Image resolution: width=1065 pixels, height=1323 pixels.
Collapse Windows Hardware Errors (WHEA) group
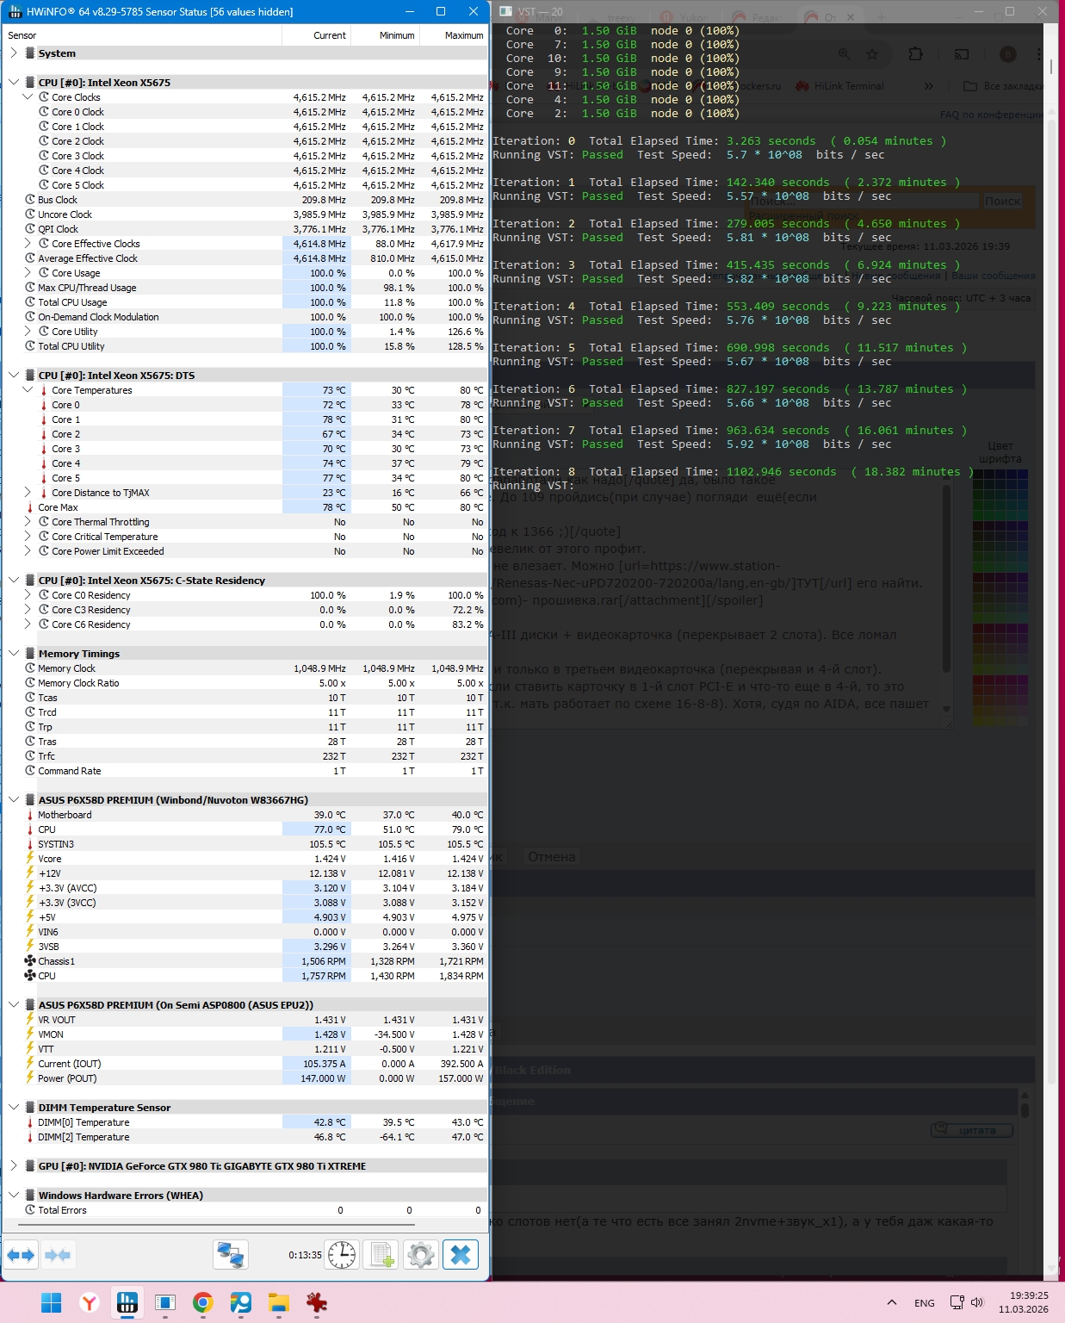[x=14, y=1196]
